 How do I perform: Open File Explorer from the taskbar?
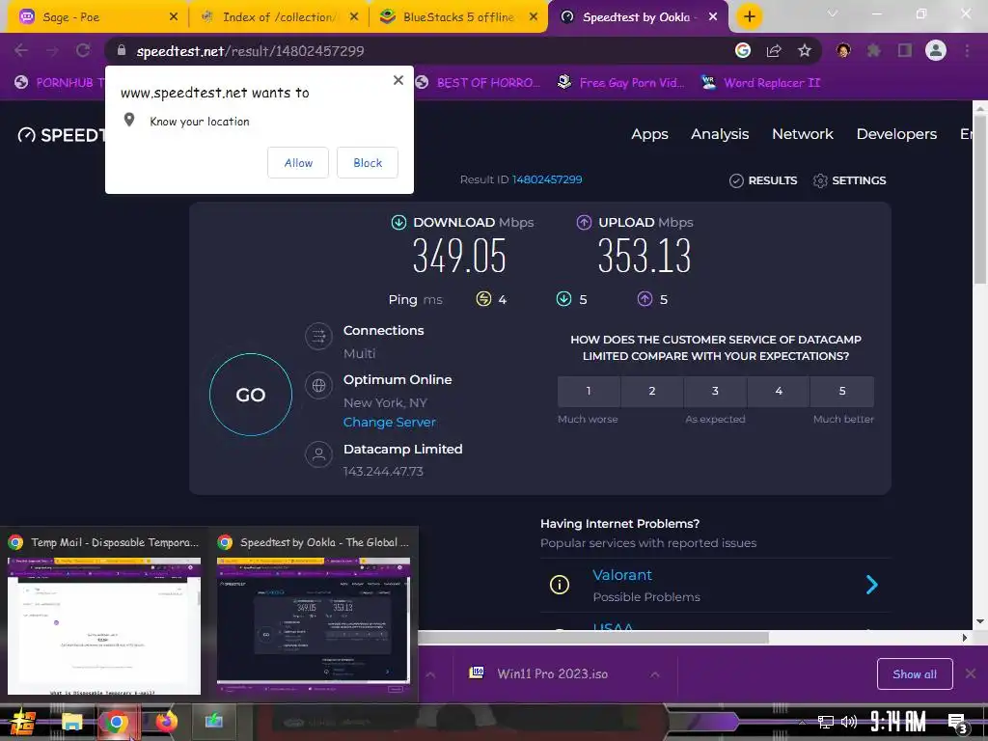(71, 722)
